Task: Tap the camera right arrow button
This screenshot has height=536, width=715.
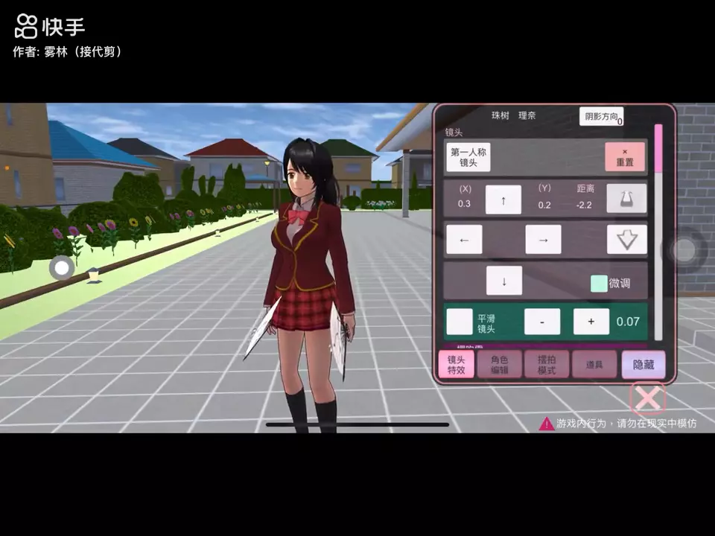Action: point(543,239)
